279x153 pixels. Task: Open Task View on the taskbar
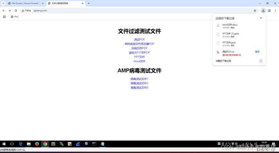(12, 144)
